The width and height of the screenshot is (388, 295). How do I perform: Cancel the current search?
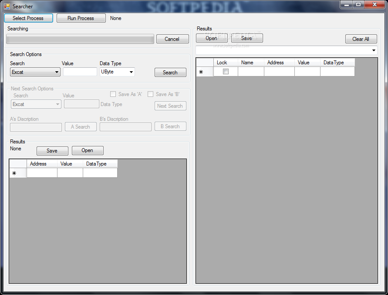172,39
